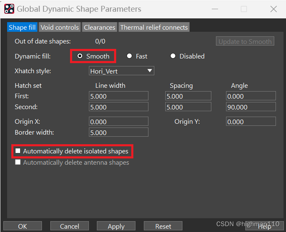286x232 pixels.
Task: Close the Global Dynamic Shape Parameters dialog
Action: pos(273,9)
